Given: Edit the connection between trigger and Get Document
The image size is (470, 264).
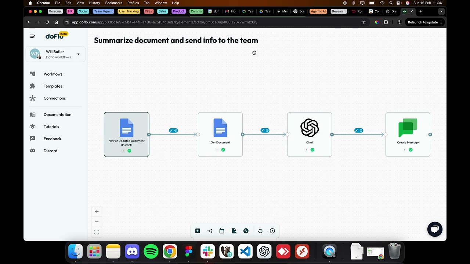Looking at the screenshot, I should 171,131.
